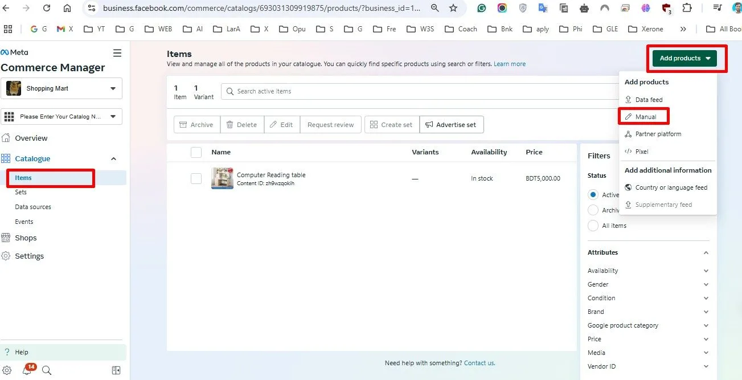Bookmark this page with the star icon
This screenshot has width=742, height=380.
453,8
